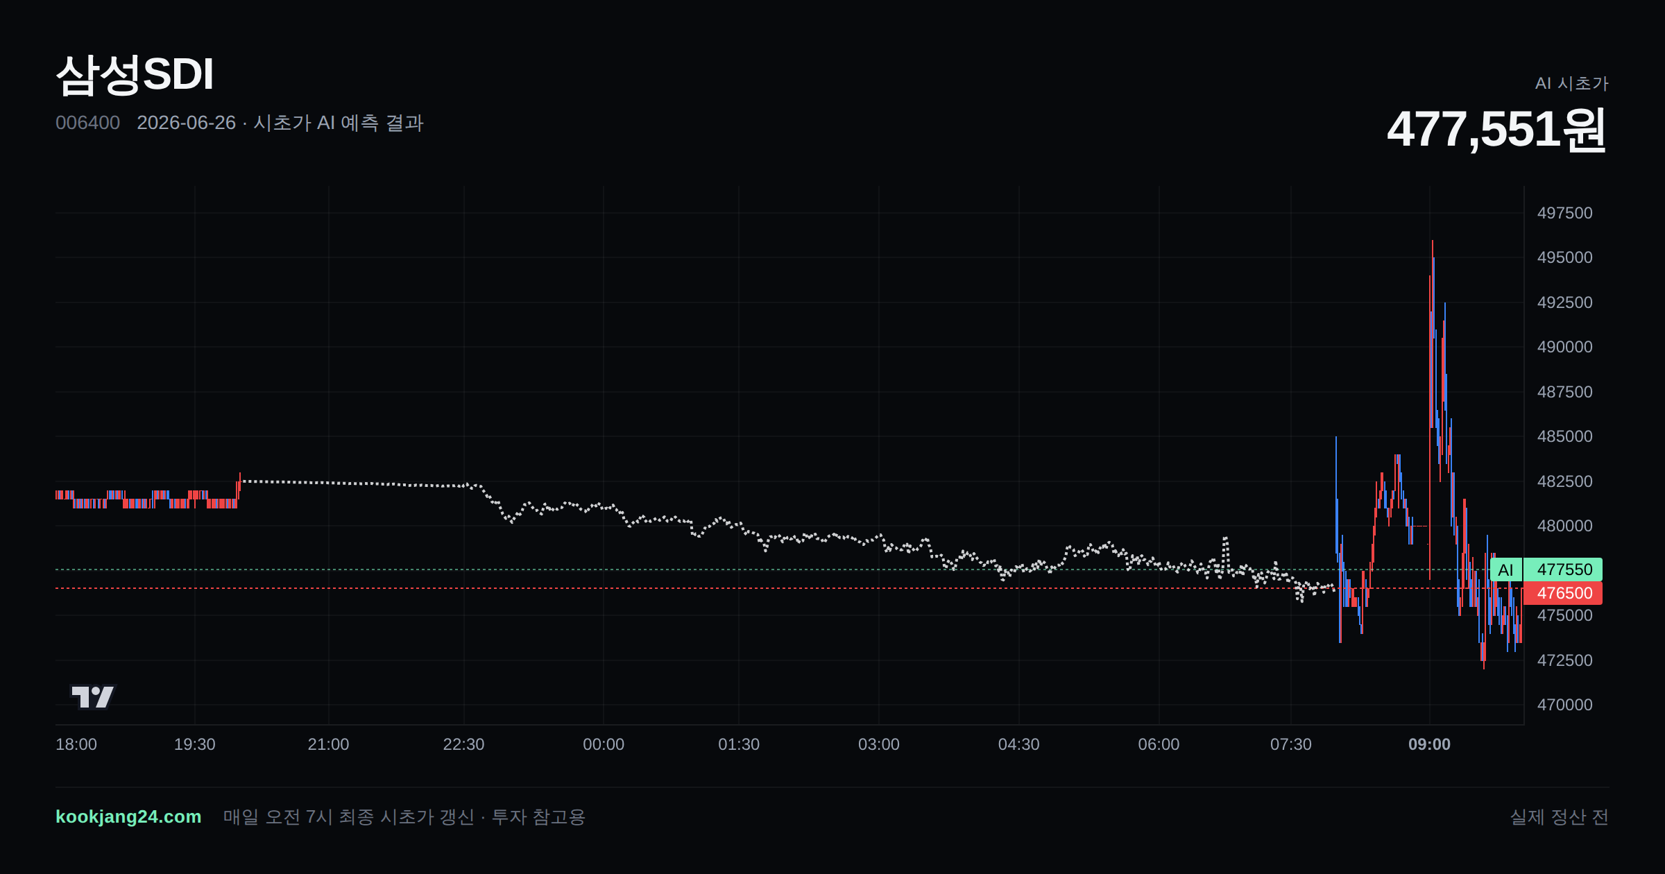This screenshot has height=874, width=1665.
Task: Click the TradingView logo icon
Action: click(93, 696)
